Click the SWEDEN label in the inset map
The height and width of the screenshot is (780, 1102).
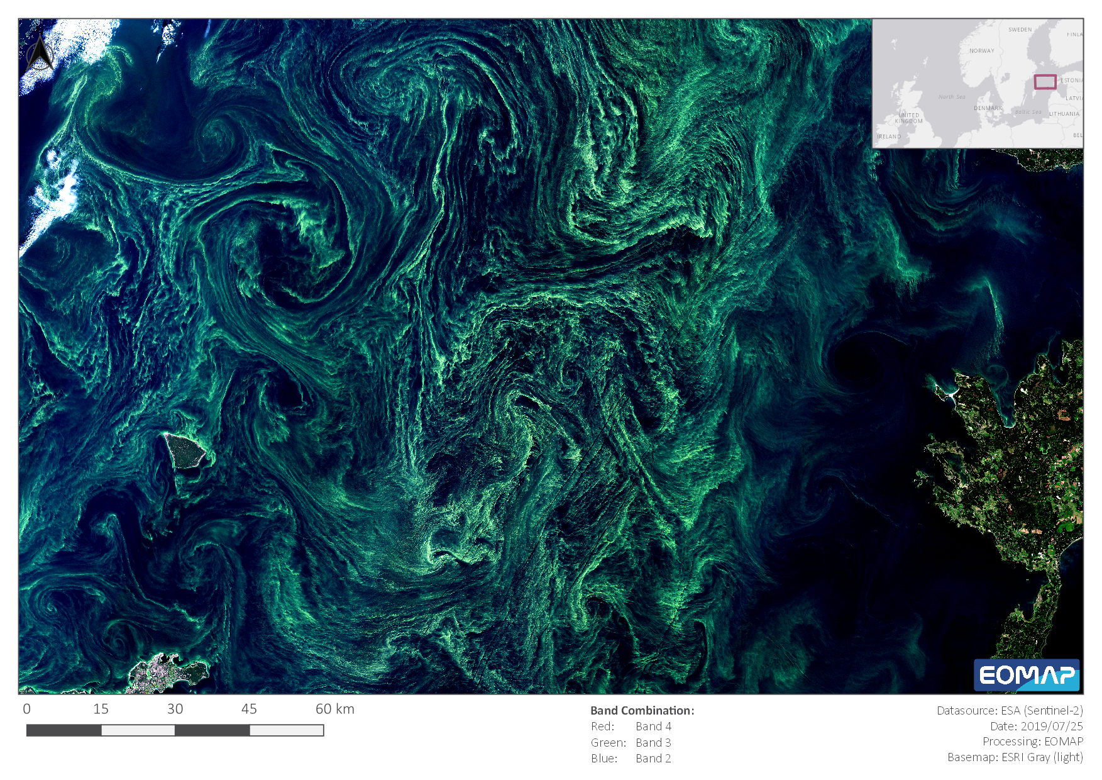coord(1020,30)
